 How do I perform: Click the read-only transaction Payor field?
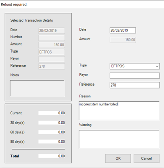51,59
